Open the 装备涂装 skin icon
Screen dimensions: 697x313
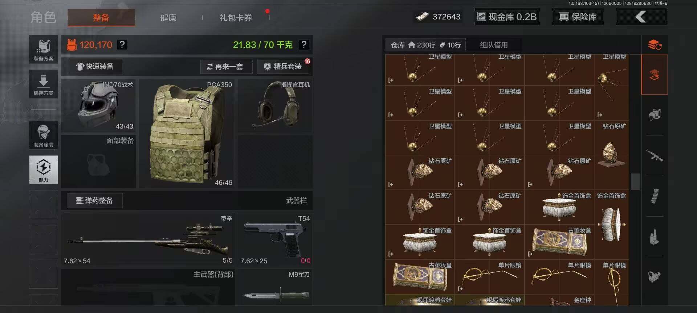(44, 135)
